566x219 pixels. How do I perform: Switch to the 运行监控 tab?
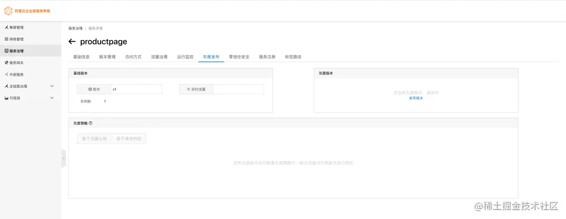[x=185, y=57]
